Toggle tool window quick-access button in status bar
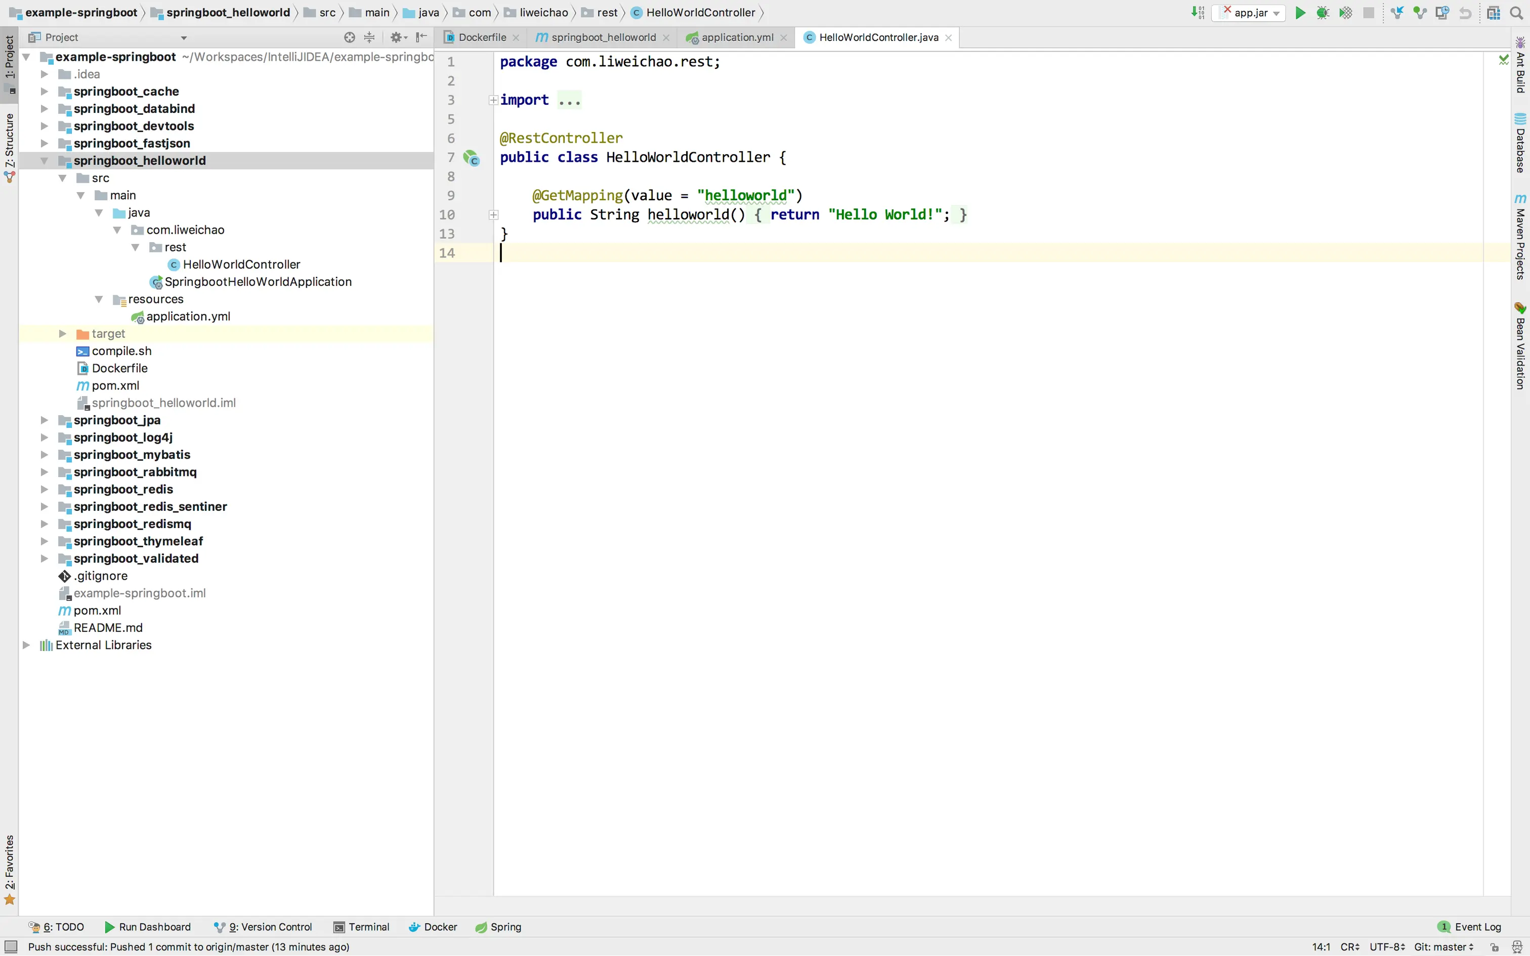Screen dimensions: 1530x956 pos(11,946)
